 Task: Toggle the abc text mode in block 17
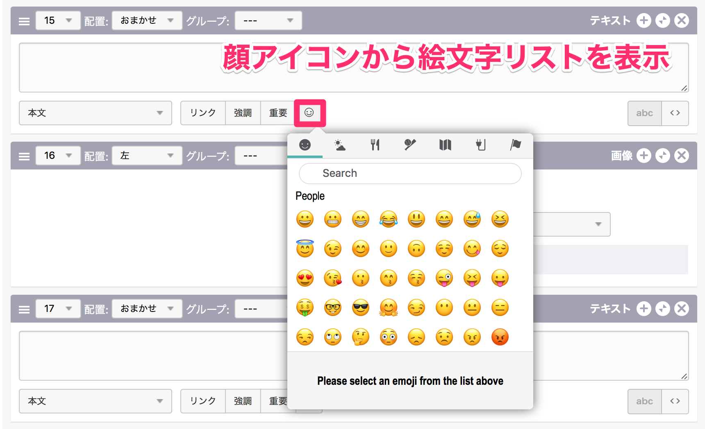tap(644, 401)
